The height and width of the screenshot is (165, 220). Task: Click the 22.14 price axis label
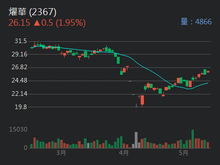point(19,93)
